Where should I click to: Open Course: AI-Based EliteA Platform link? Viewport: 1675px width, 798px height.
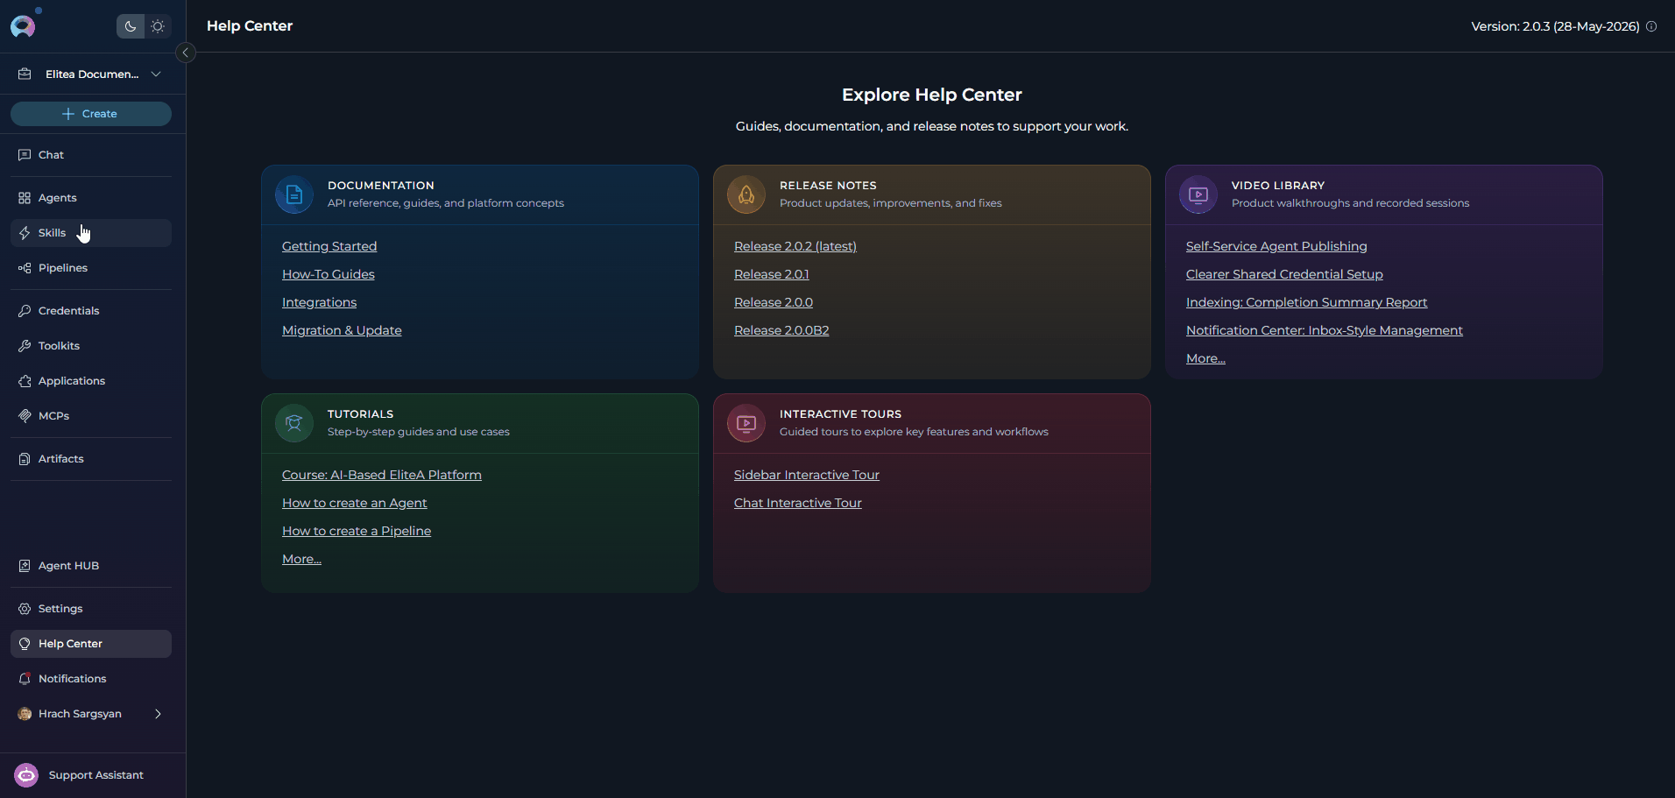point(382,476)
